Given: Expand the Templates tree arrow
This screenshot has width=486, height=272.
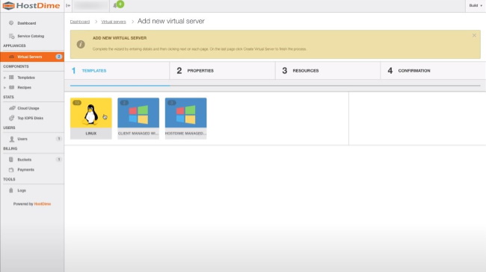Looking at the screenshot, I should [4, 78].
